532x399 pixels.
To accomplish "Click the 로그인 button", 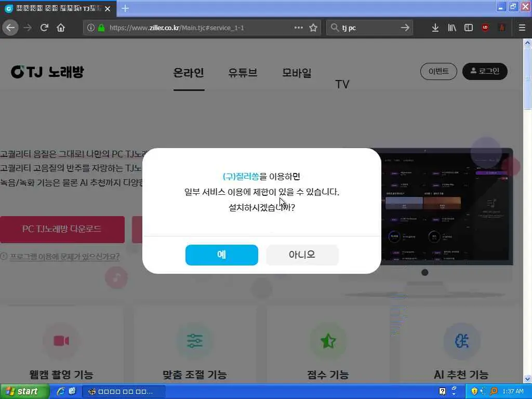I will (485, 71).
